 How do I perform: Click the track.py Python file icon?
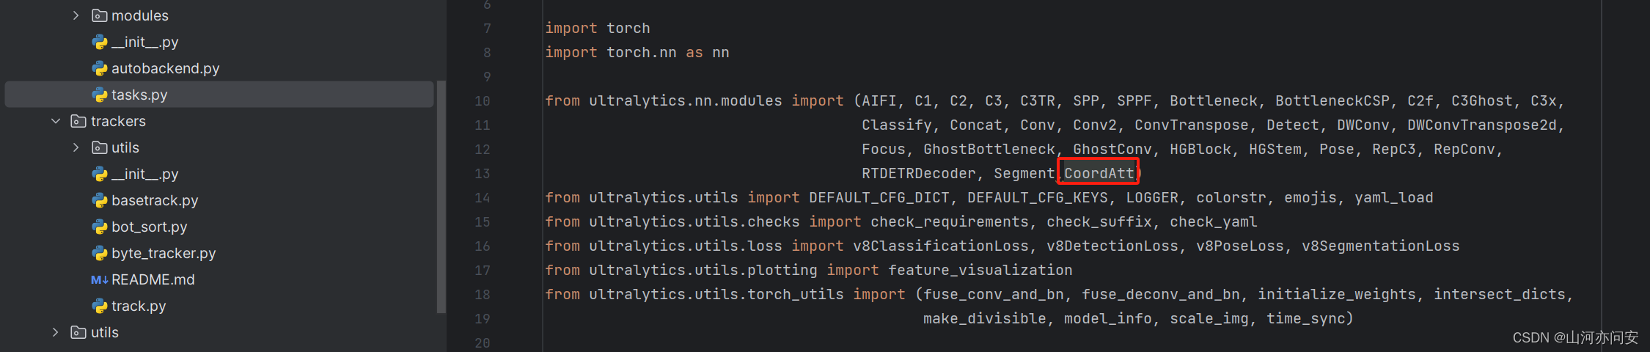[x=100, y=306]
